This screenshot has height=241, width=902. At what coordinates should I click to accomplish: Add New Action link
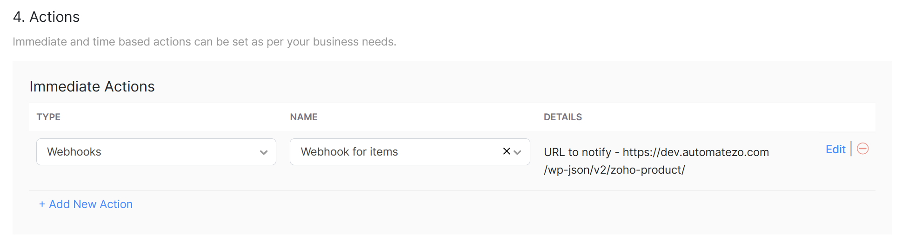[86, 204]
